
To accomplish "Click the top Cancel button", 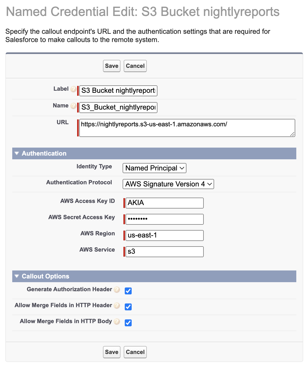I will click(135, 66).
